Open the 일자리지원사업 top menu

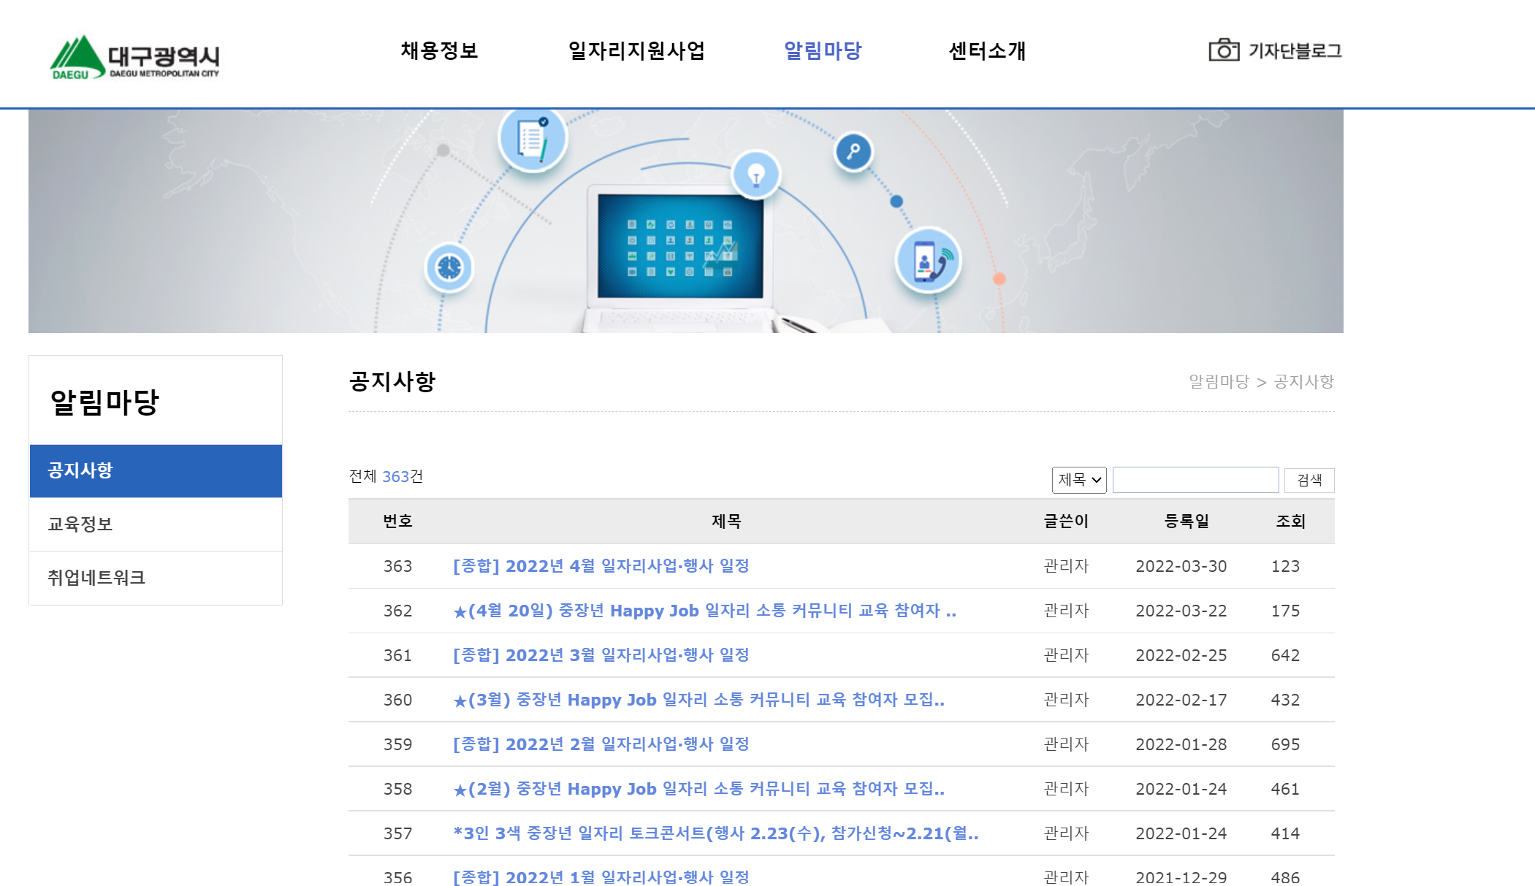tap(636, 50)
